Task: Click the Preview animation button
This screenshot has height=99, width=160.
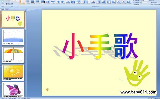Action: [3, 2]
